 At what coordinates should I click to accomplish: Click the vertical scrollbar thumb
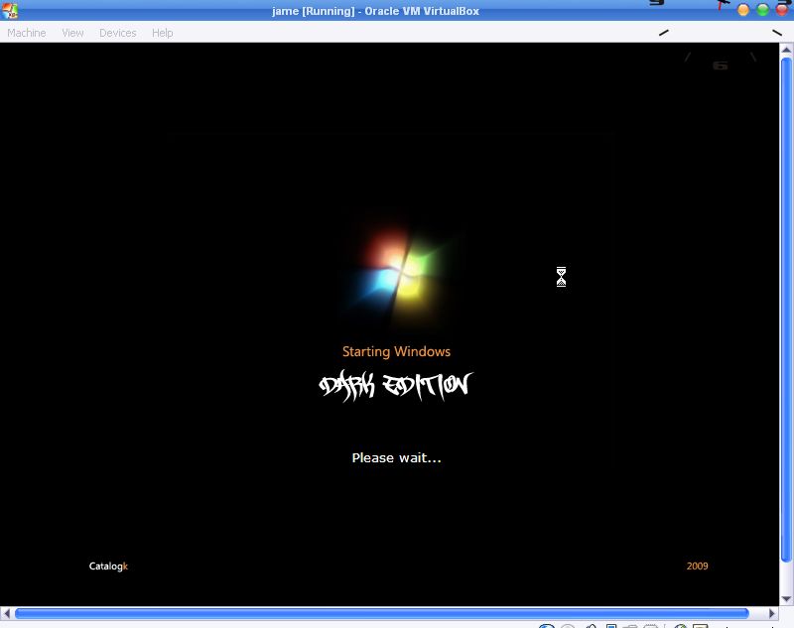click(x=786, y=310)
